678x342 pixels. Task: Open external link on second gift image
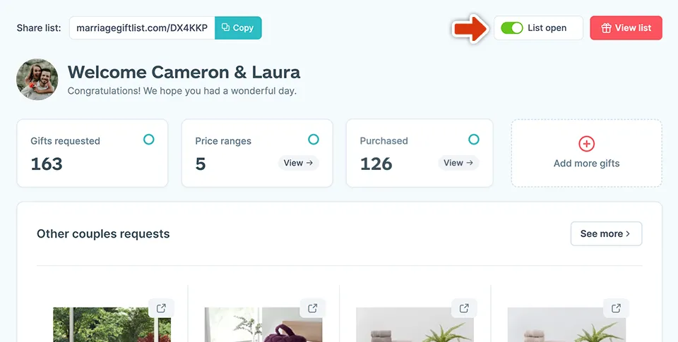point(312,308)
